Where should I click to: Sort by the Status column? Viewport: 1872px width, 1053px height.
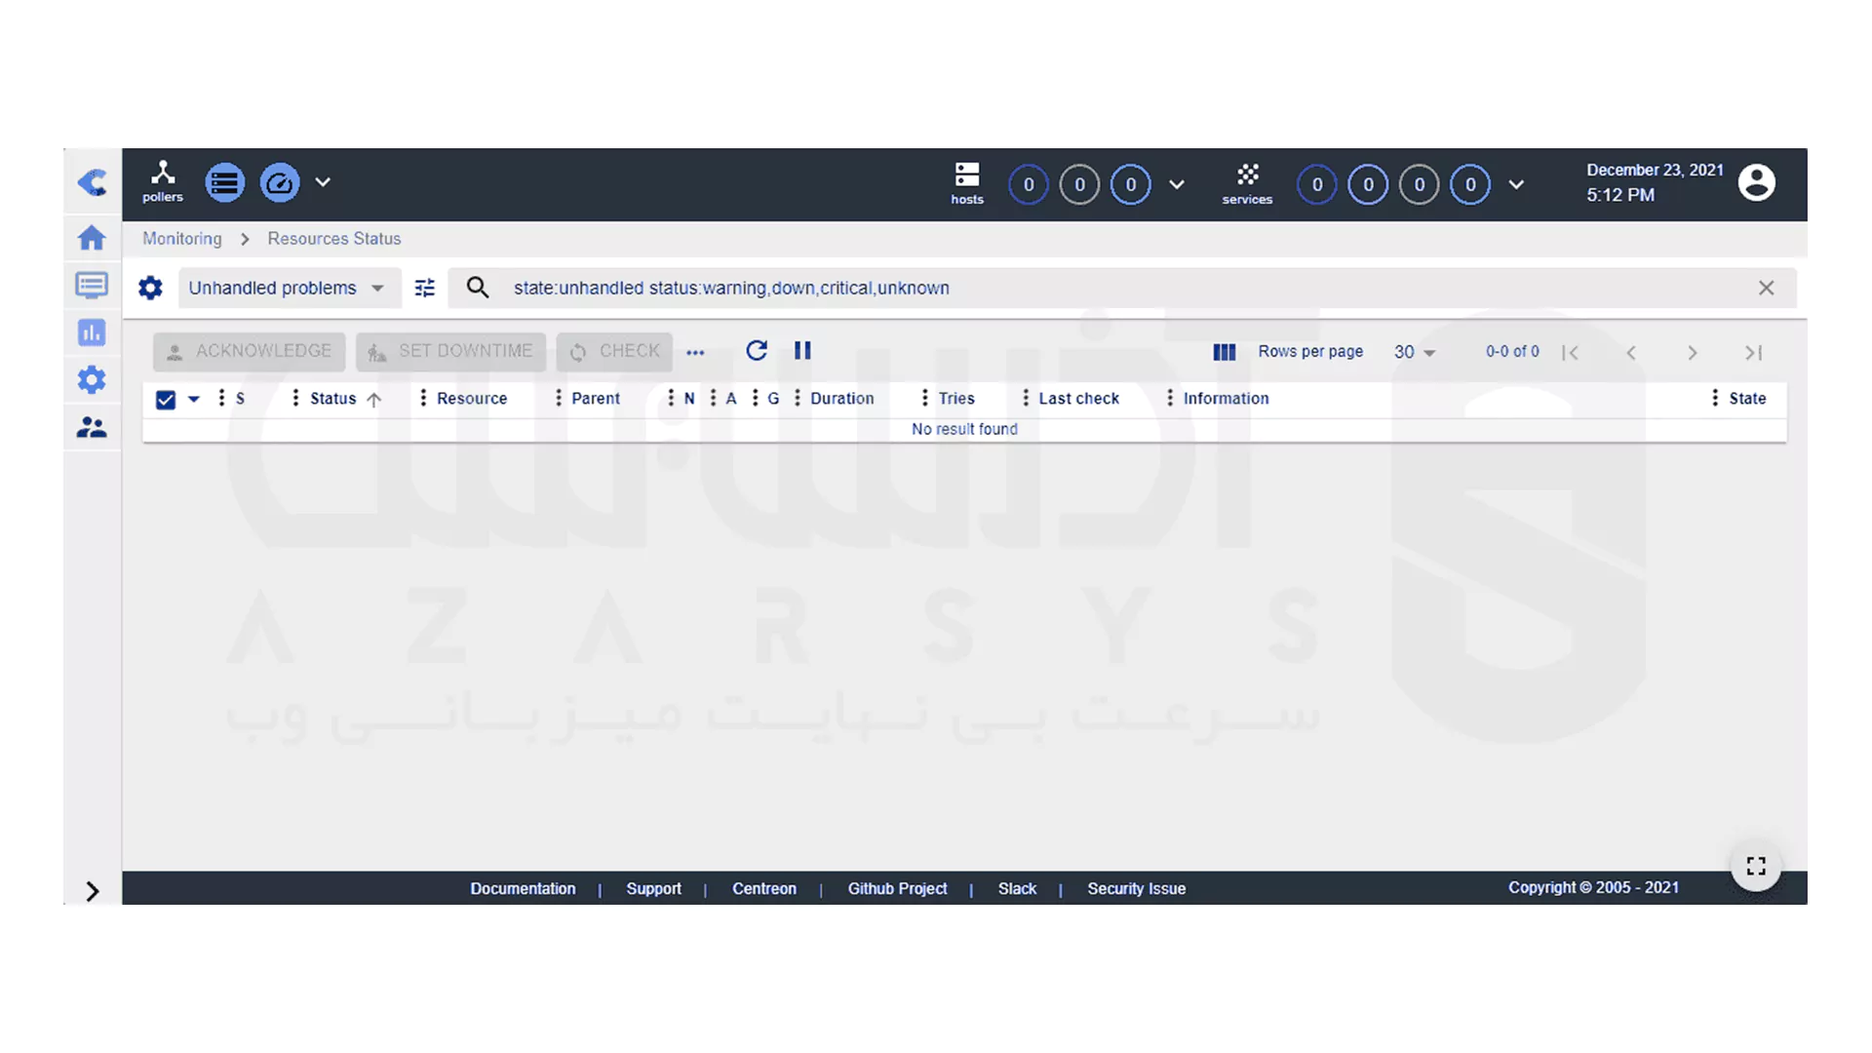[333, 399]
